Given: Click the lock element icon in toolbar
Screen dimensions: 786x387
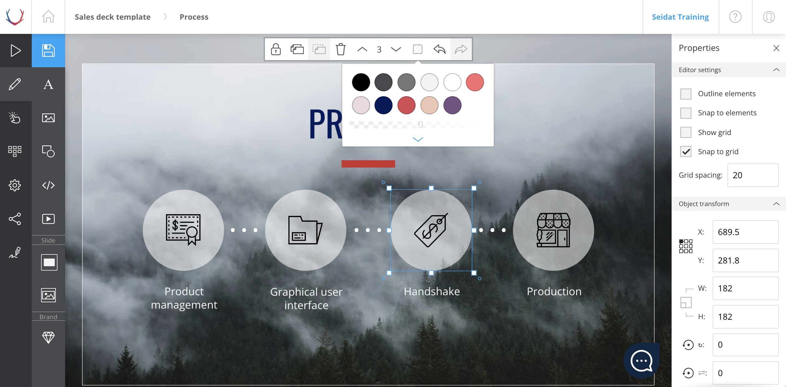Looking at the screenshot, I should [276, 49].
